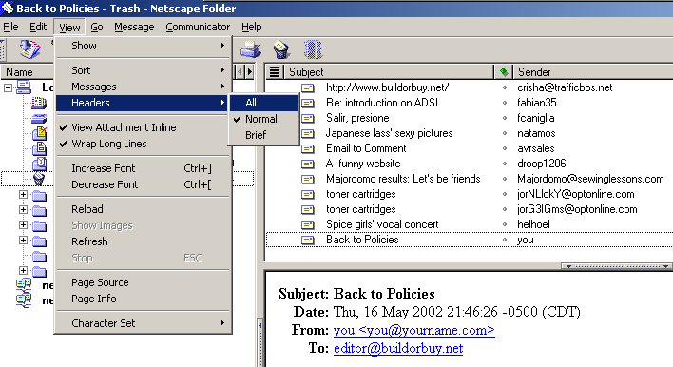Click message icon for 'Re: introduction on ADSL'
673x367 pixels.
(308, 103)
